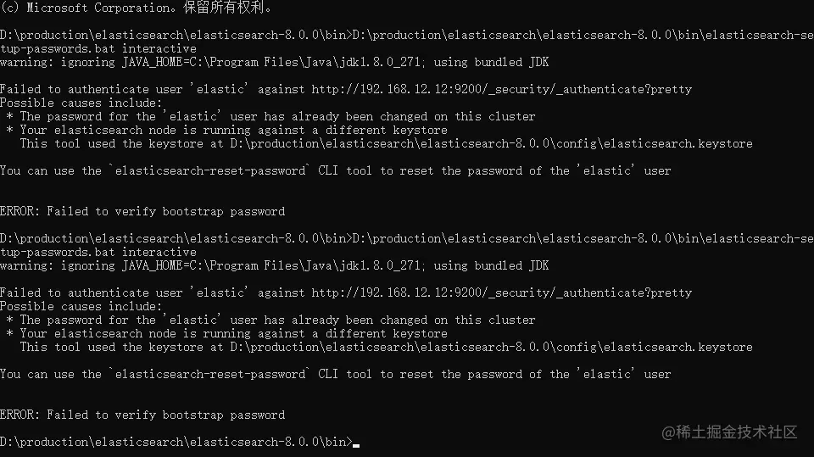Screen dimensions: 814x457
Task: Click the second JAVA_HOME warning line
Action: 274,265
